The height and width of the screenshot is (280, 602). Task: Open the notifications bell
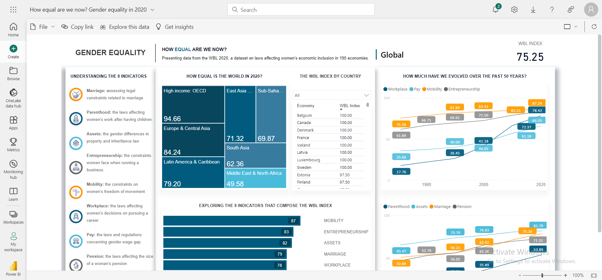click(x=495, y=9)
